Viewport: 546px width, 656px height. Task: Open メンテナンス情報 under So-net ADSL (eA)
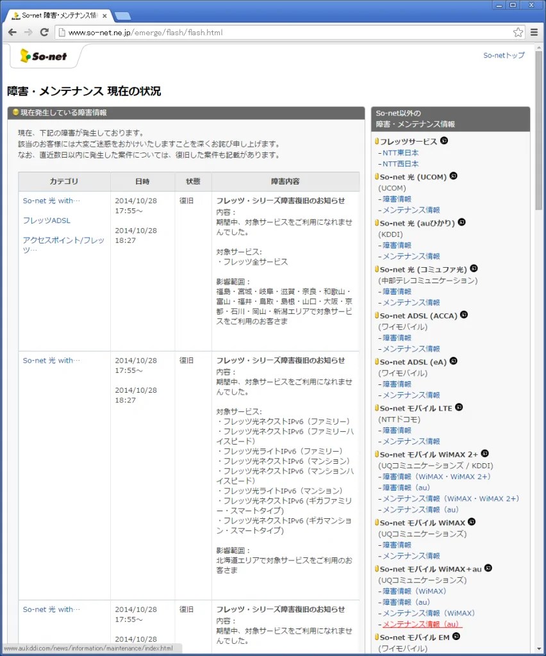pos(411,395)
